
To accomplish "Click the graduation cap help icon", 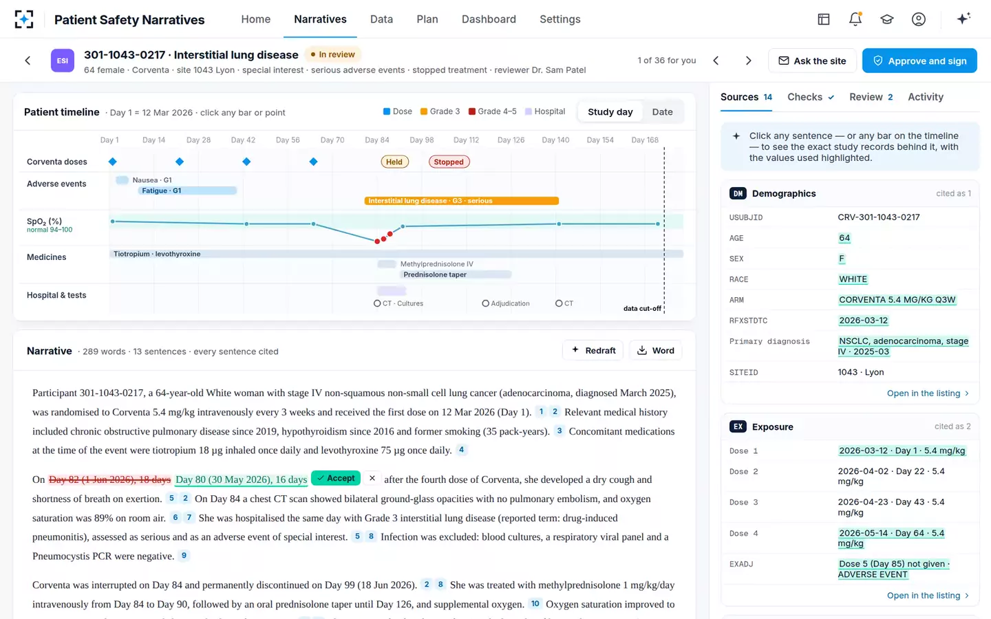I will tap(887, 19).
